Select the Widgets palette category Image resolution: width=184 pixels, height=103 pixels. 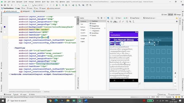[83, 30]
